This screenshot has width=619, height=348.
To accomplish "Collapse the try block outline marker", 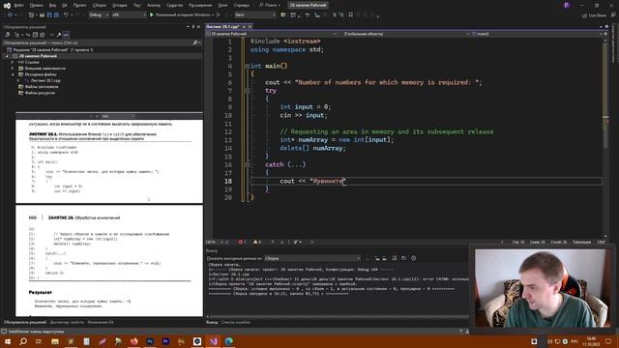I will 248,91.
